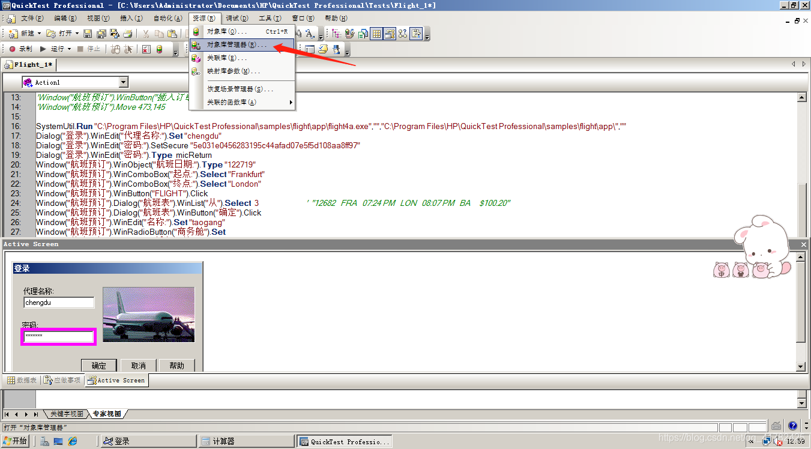Click the airplane picture in login dialog

point(149,315)
